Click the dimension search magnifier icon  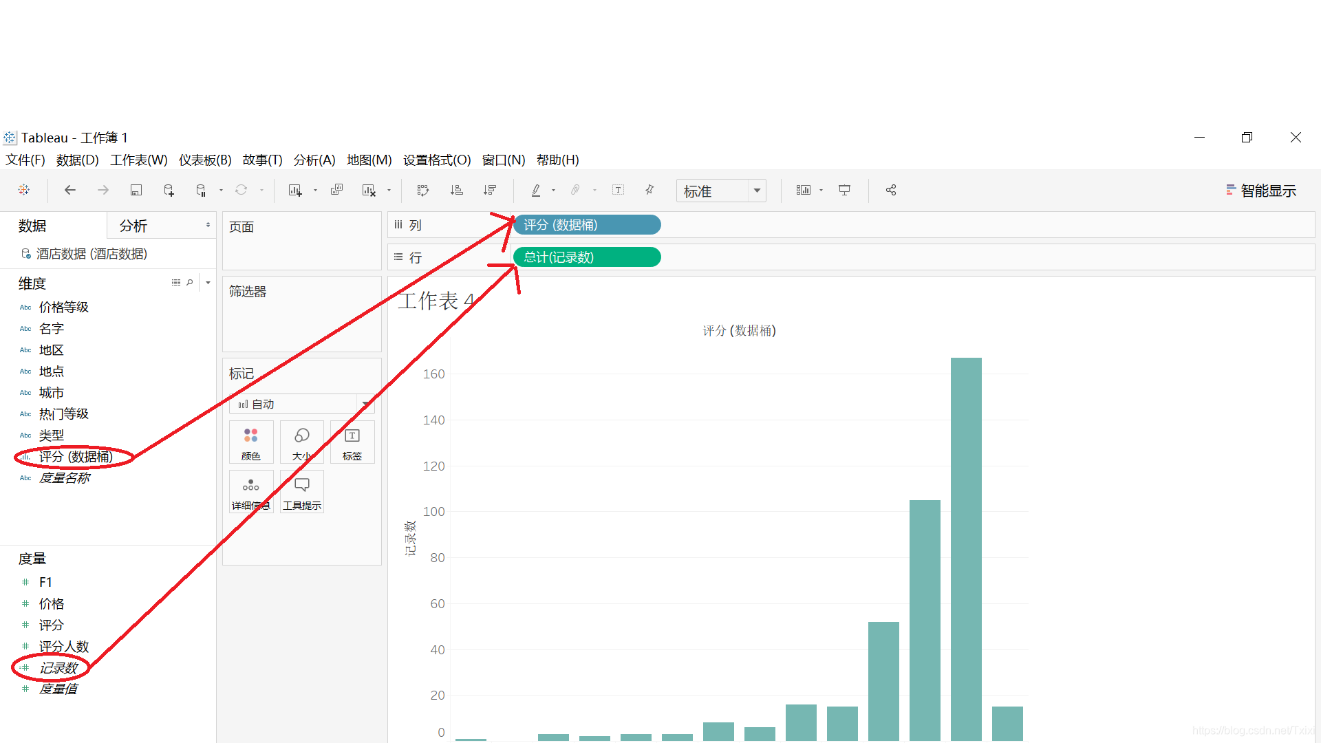pos(190,283)
